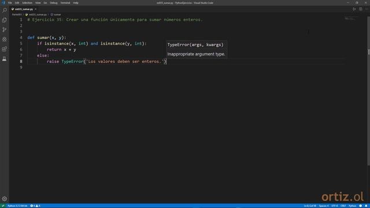Click 'TypeError' in the raise statement
Image resolution: width=370 pixels, height=208 pixels.
coord(72,62)
